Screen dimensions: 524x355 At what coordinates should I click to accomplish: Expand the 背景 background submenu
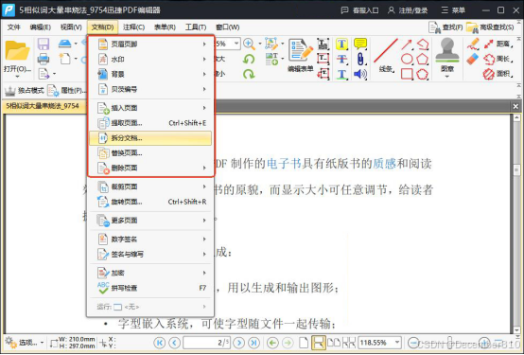click(x=150, y=74)
